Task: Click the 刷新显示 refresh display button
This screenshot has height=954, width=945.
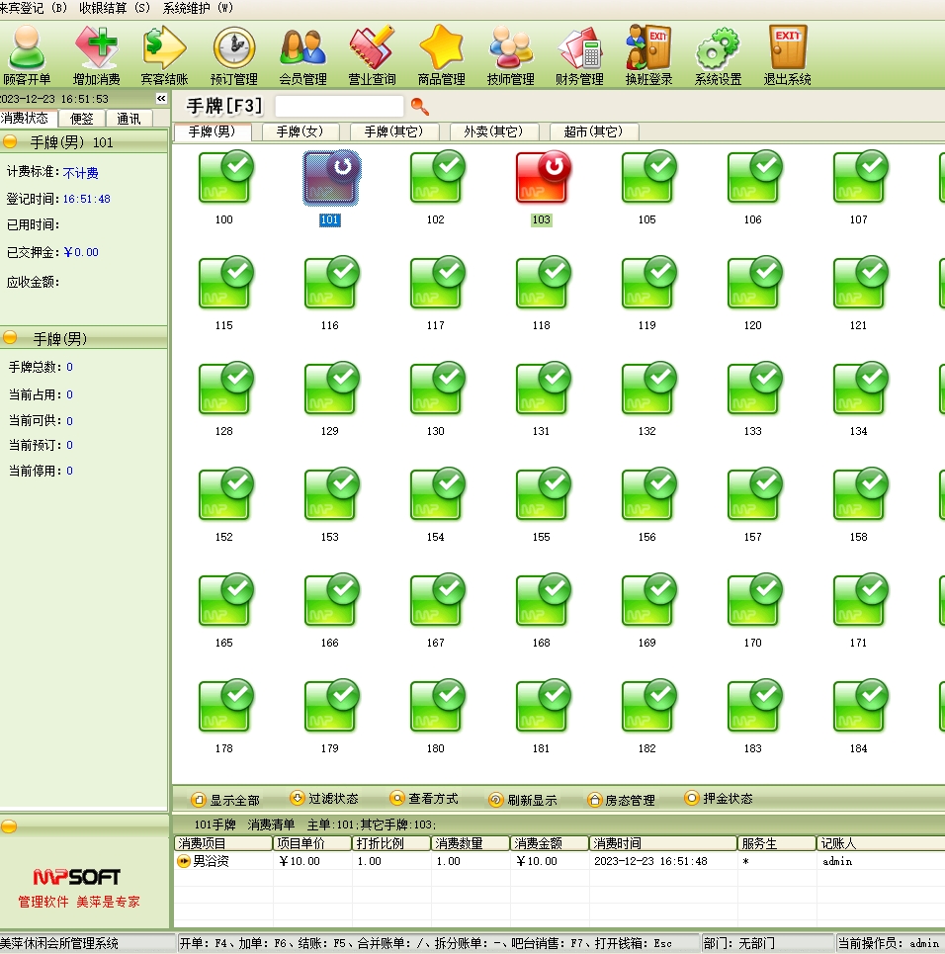Action: (523, 800)
